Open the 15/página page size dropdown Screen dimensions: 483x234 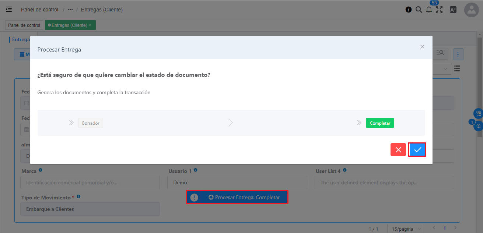[405, 229]
